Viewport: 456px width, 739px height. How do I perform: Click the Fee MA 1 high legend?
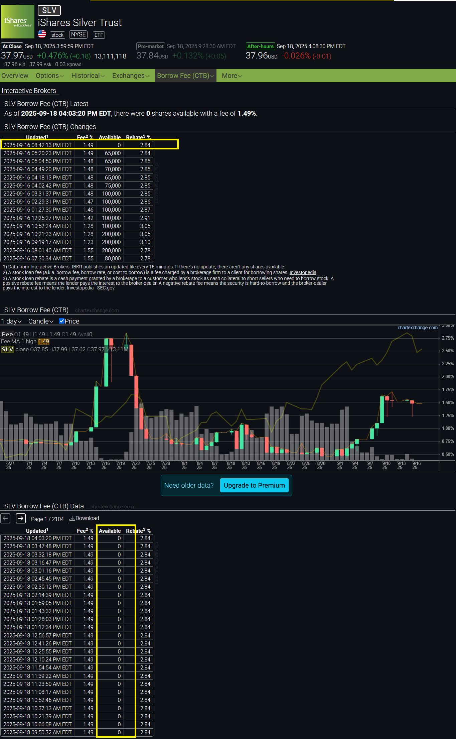coord(25,341)
